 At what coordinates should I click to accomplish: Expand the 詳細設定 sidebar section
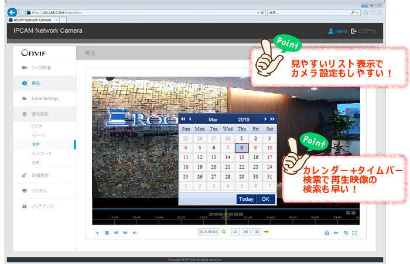[40, 174]
